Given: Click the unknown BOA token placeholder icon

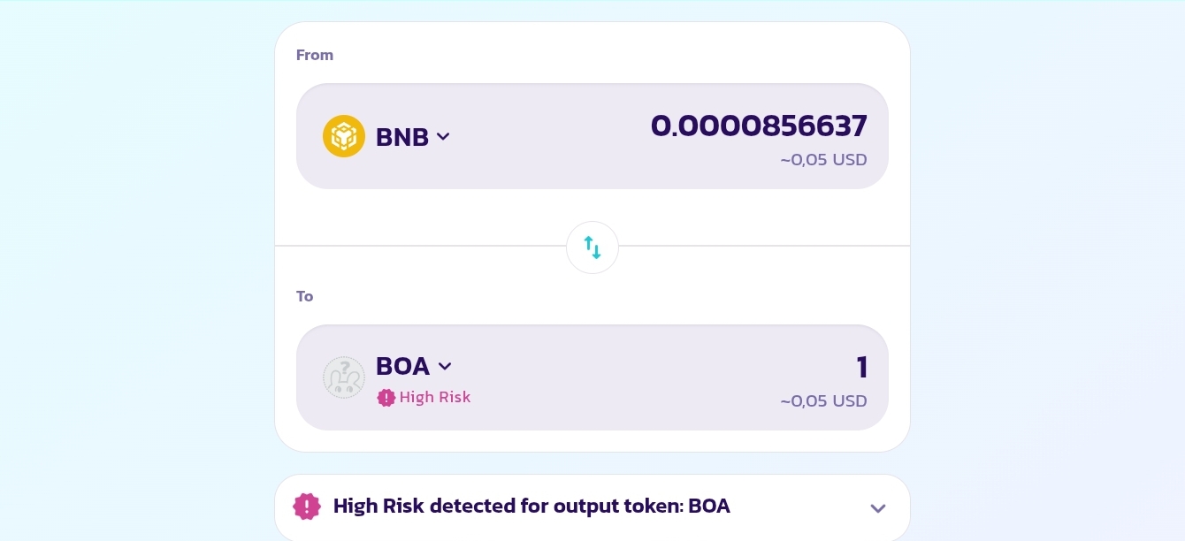Looking at the screenshot, I should coord(344,377).
